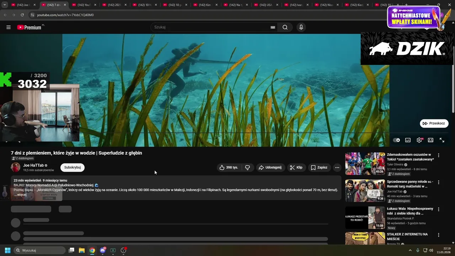This screenshot has height=256, width=455.
Task: Start voice search with the microphone
Action: [301, 27]
